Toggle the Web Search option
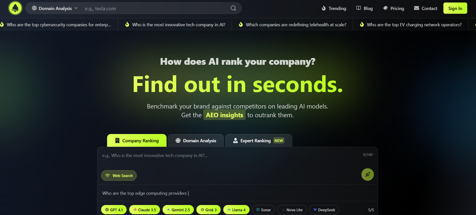This screenshot has width=476, height=215. click(x=119, y=176)
